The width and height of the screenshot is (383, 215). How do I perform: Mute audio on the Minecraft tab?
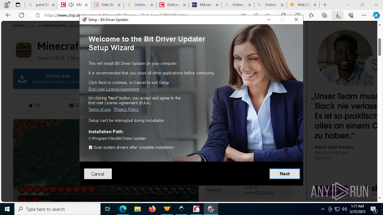click(71, 5)
